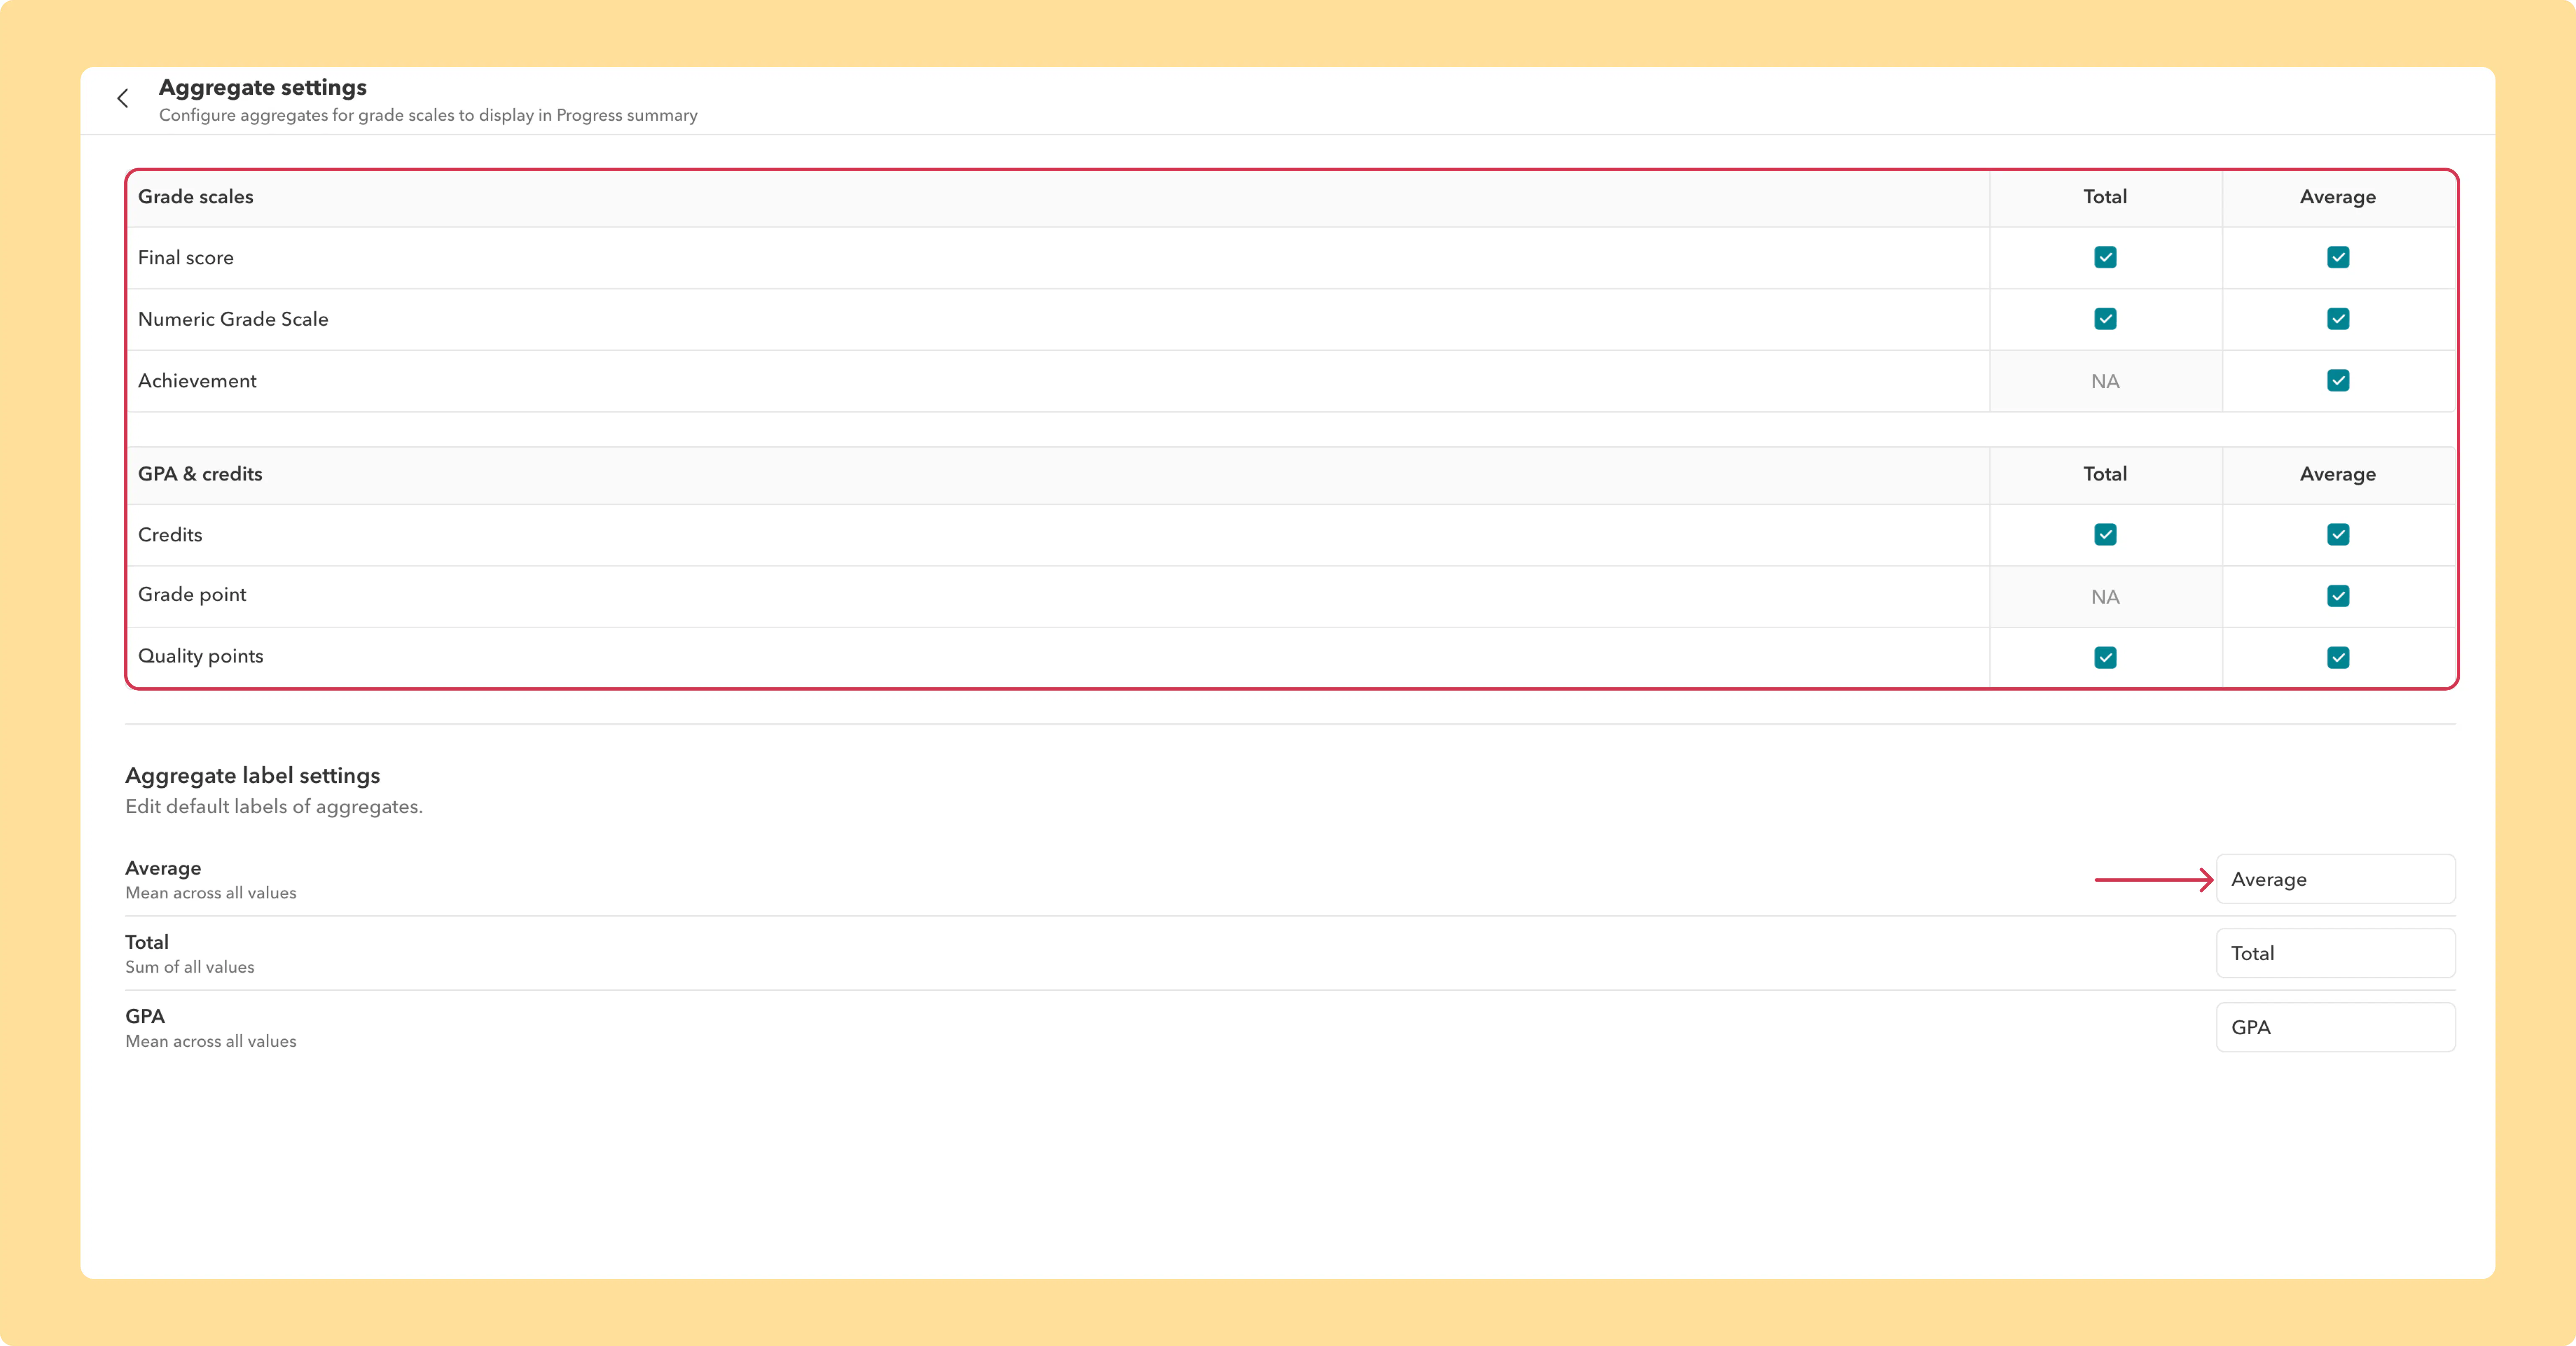This screenshot has height=1346, width=2576.
Task: Toggle Average for Quality points
Action: click(2338, 657)
